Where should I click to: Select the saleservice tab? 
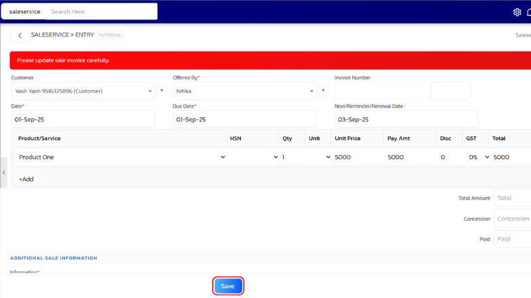click(24, 12)
